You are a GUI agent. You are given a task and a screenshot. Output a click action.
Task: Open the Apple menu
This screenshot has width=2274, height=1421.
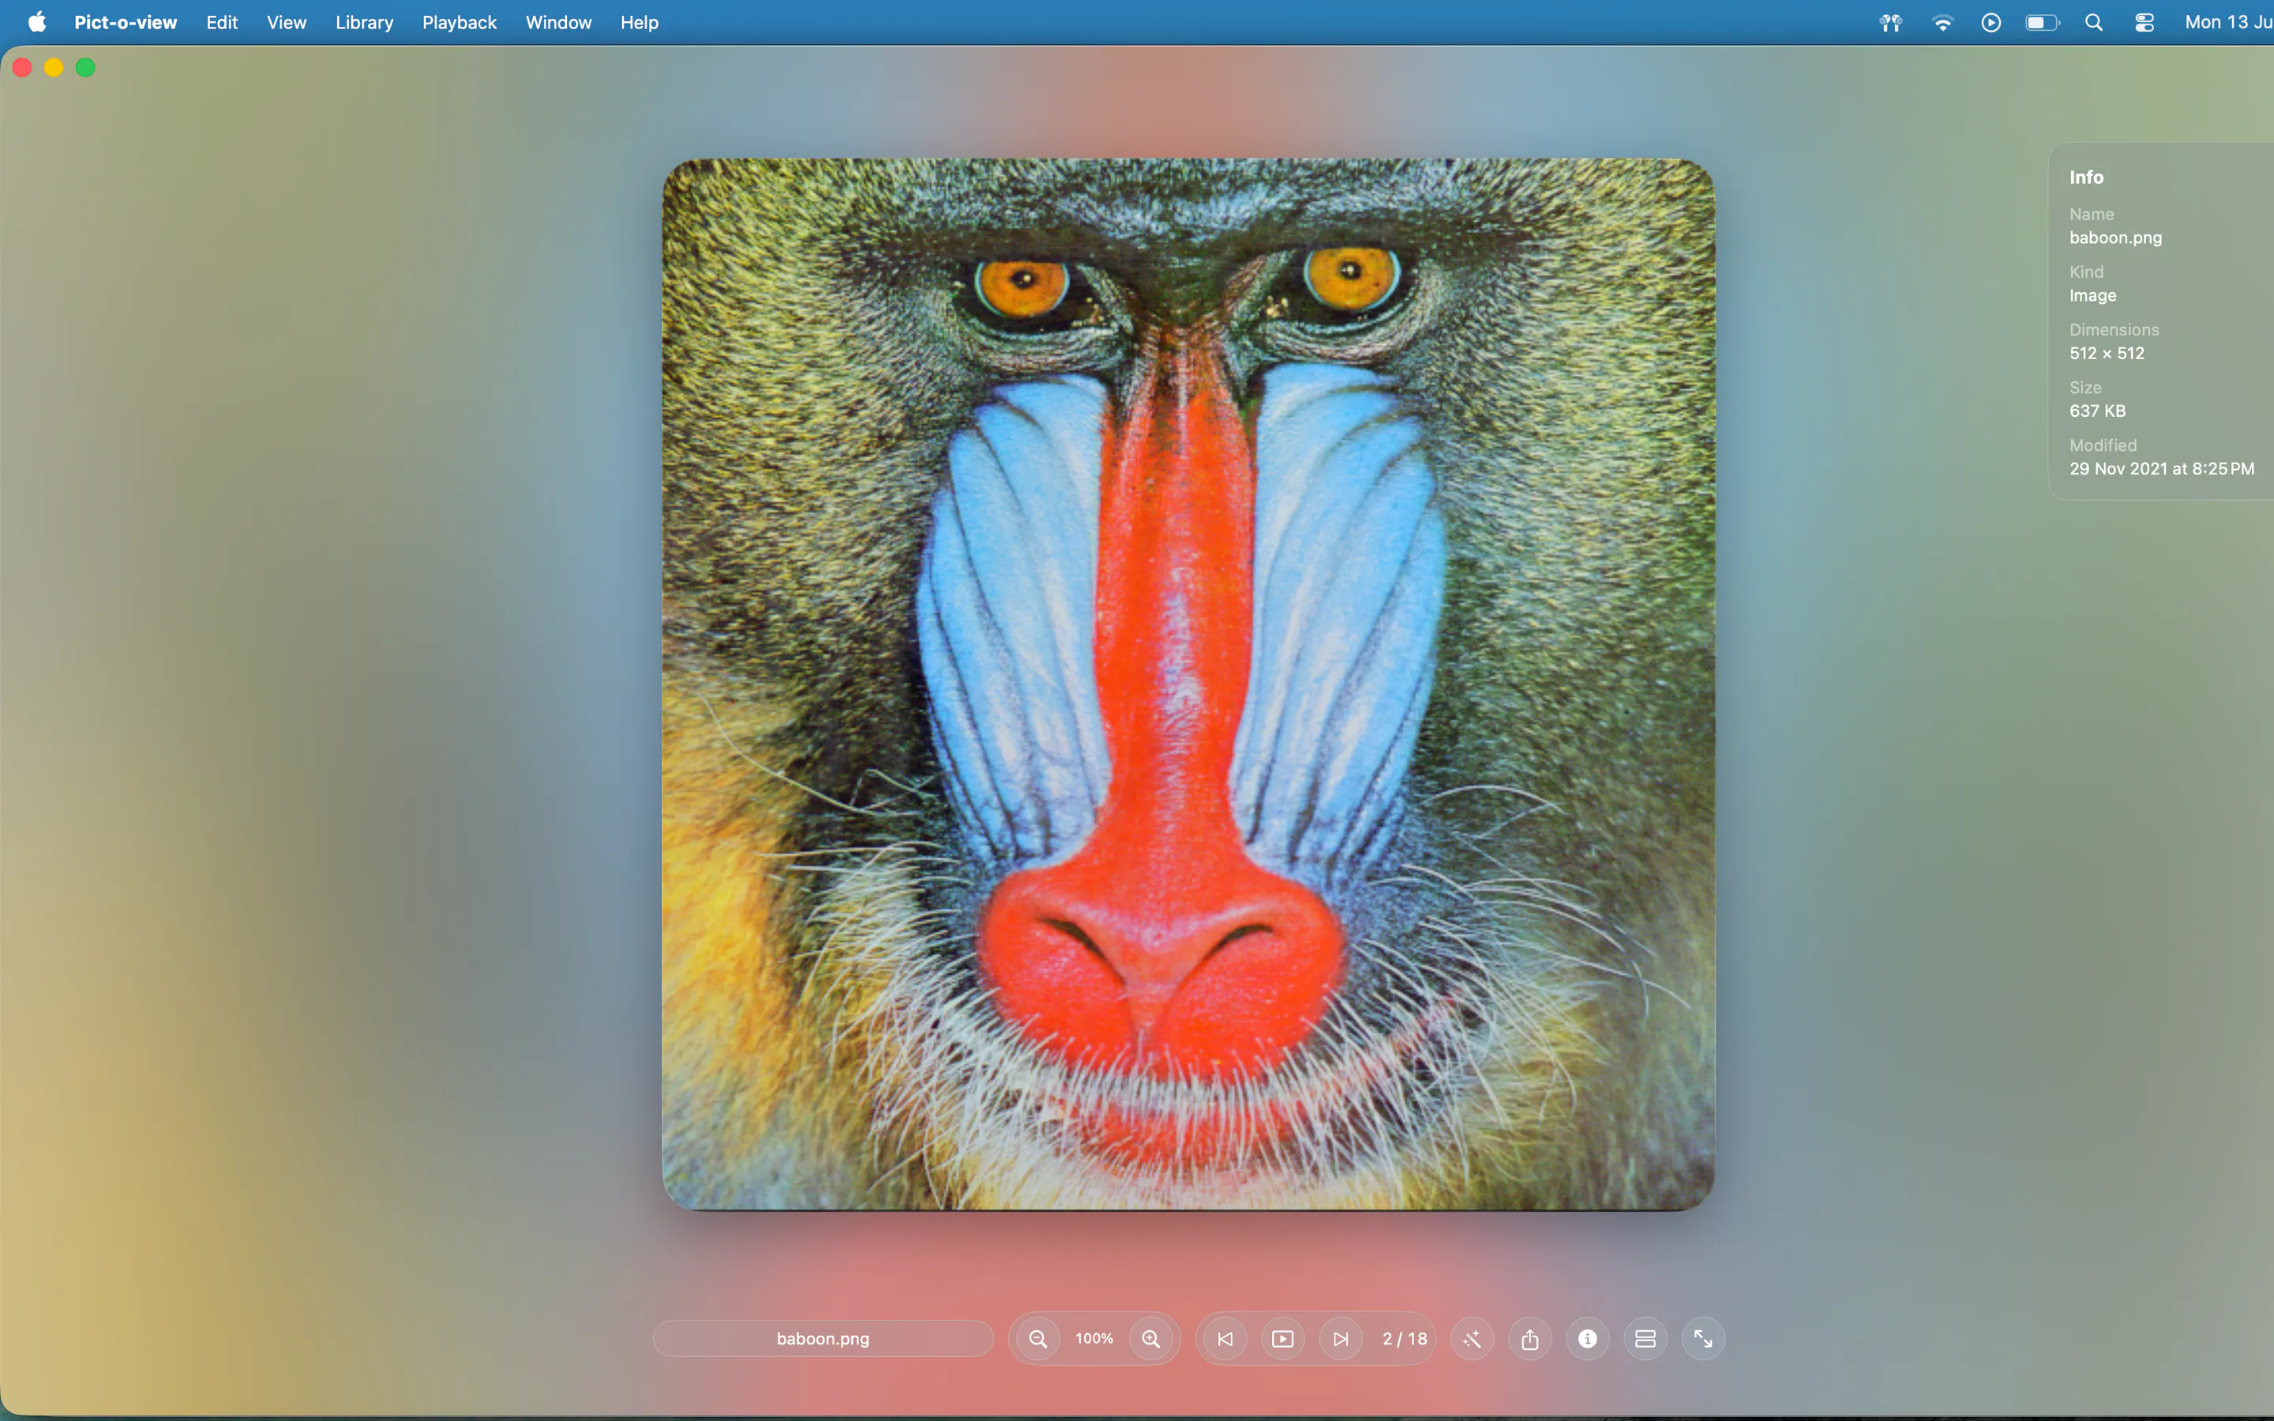coord(36,21)
